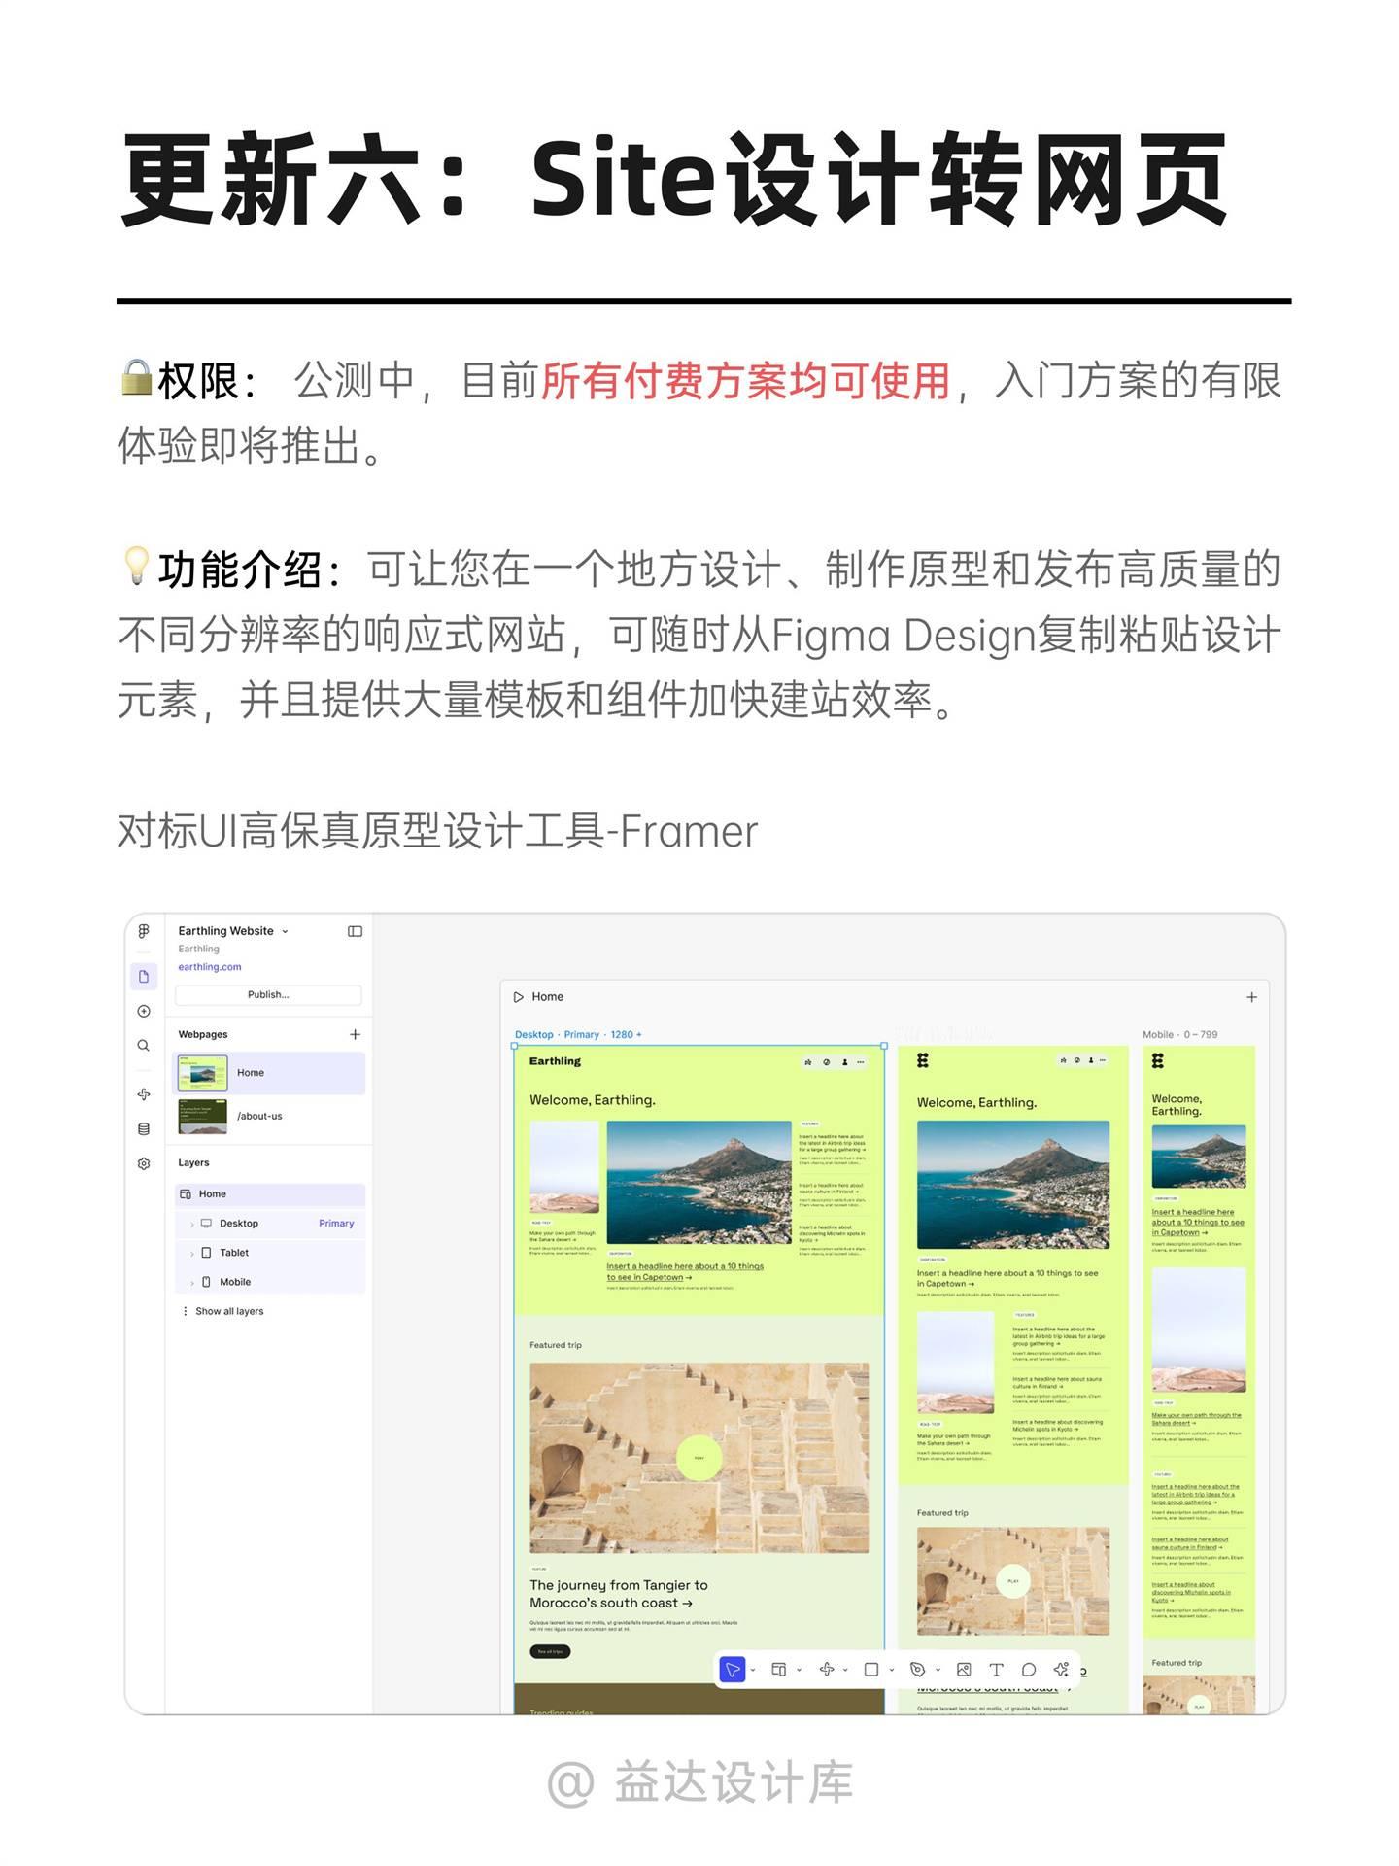Image resolution: width=1399 pixels, height=1866 pixels.
Task: Select the Home webpage thumbnail
Action: tap(202, 1073)
